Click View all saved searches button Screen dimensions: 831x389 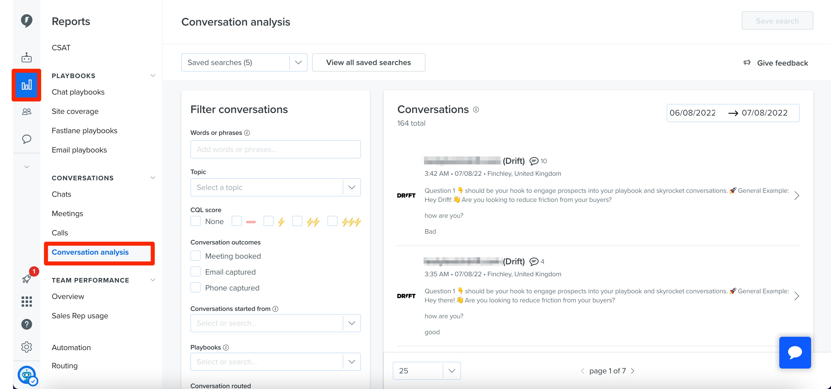tap(368, 62)
